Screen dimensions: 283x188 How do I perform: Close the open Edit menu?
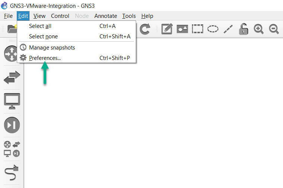coord(23,16)
